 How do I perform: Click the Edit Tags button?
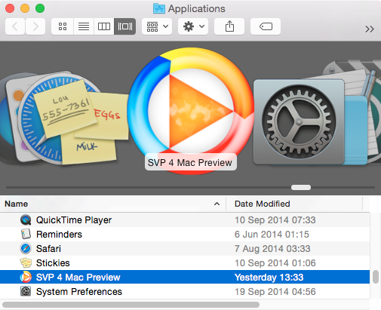(266, 26)
